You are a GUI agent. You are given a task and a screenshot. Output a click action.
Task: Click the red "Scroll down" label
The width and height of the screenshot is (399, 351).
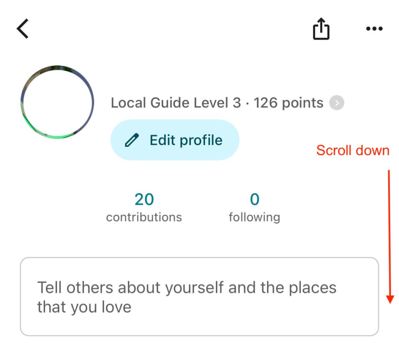pos(353,151)
